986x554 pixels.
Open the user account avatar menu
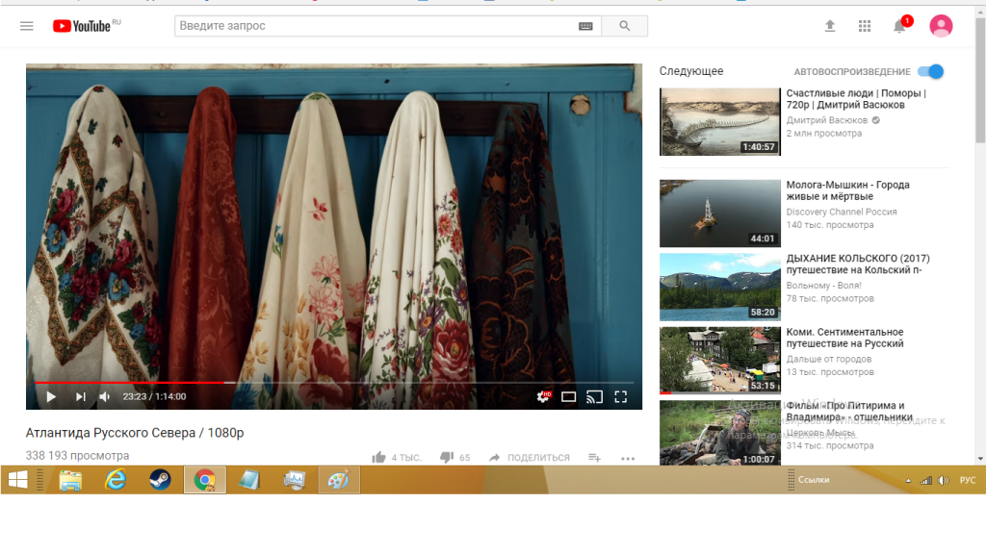coord(941,26)
